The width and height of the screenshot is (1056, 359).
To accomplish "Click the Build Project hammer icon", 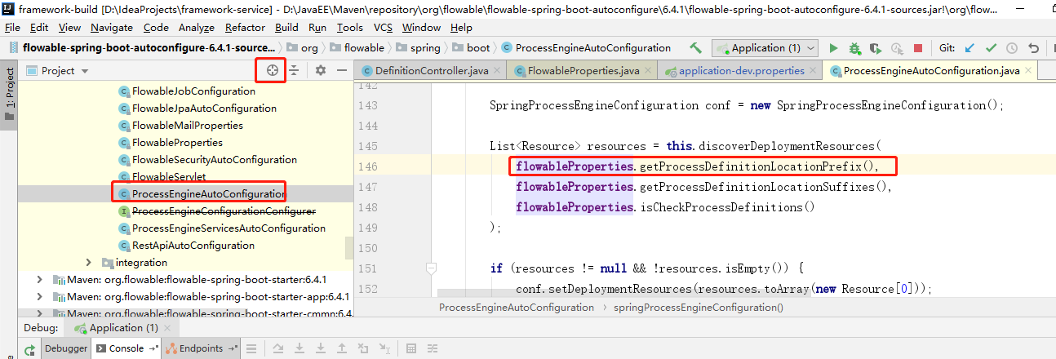I will pos(695,48).
